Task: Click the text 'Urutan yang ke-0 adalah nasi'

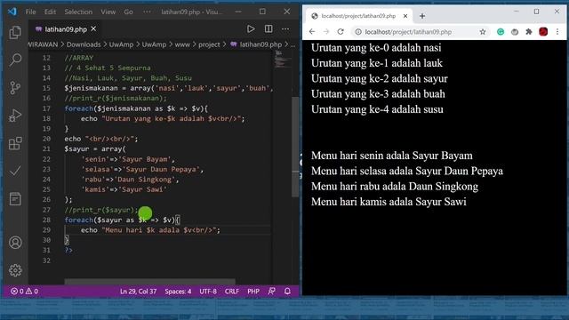Action: pyautogui.click(x=376, y=47)
